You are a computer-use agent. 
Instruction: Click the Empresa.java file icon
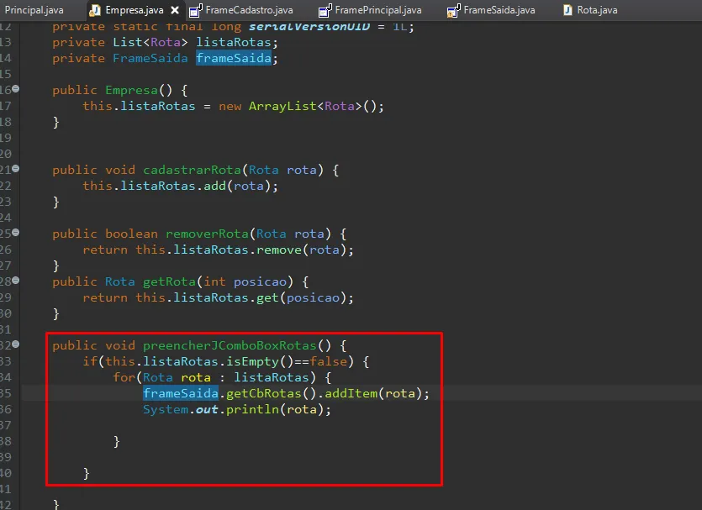coord(95,10)
